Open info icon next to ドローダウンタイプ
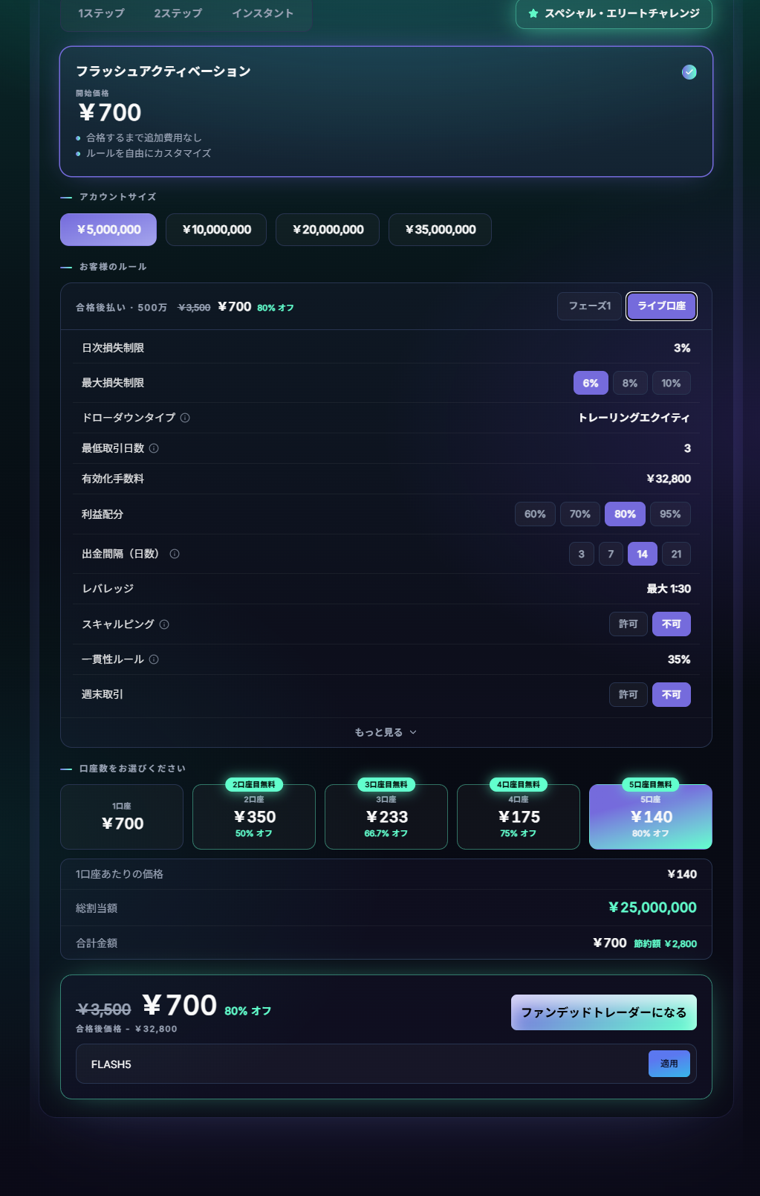This screenshot has width=760, height=1196. click(x=185, y=418)
